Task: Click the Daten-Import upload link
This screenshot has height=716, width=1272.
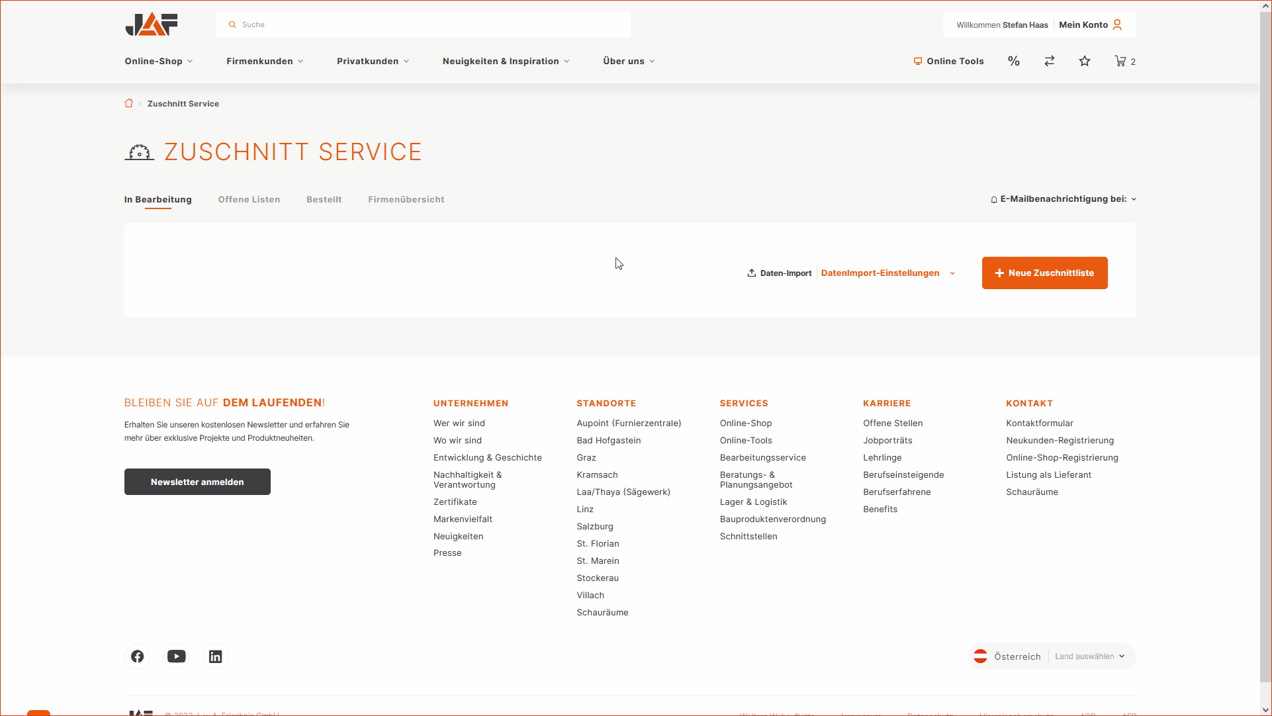Action: coord(780,273)
